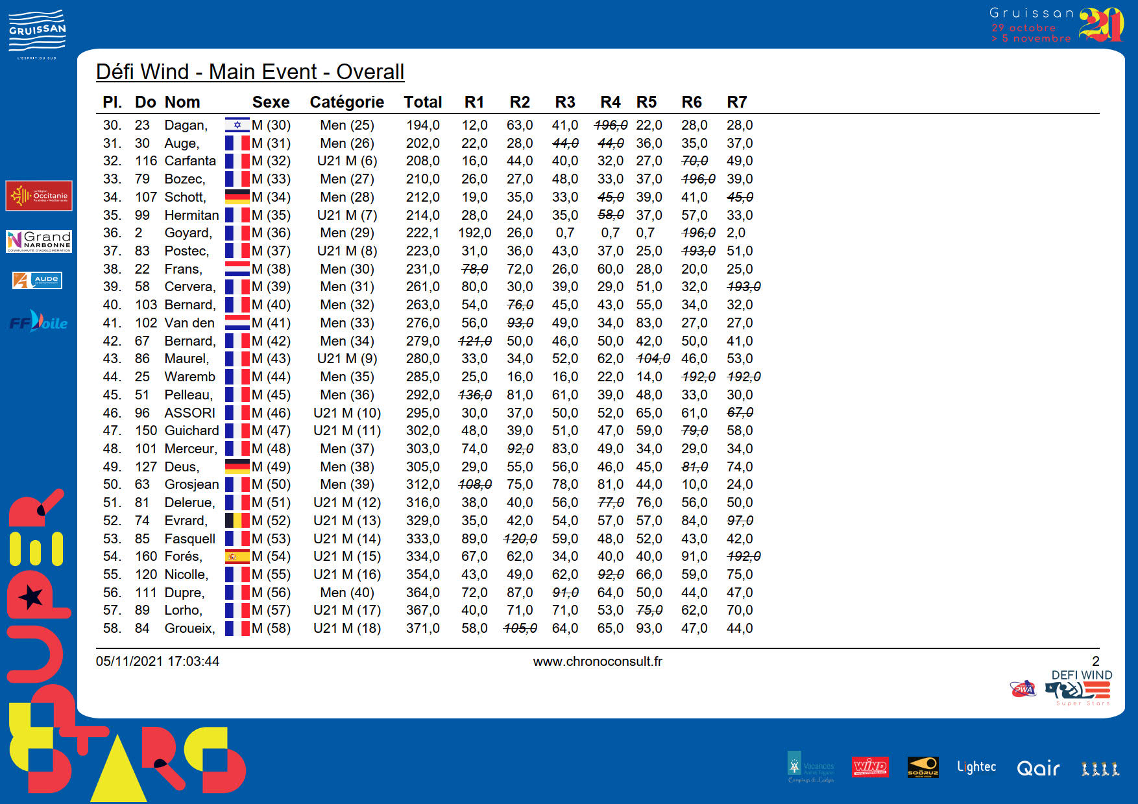The image size is (1138, 804).
Task: Click the timestamp 05/11/2021 17:03:44
Action: 158,661
